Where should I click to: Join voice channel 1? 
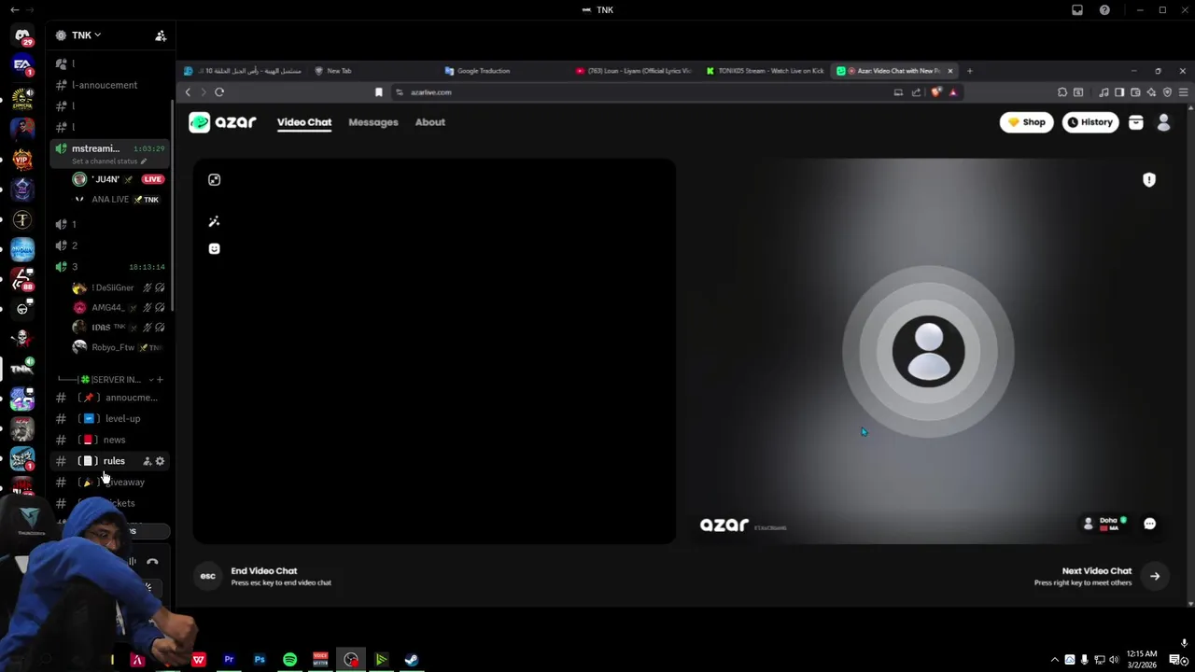tap(74, 224)
